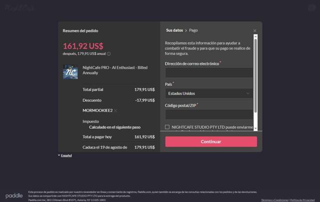
Task: Open Términos y Condiciones link
Action: pos(274,200)
